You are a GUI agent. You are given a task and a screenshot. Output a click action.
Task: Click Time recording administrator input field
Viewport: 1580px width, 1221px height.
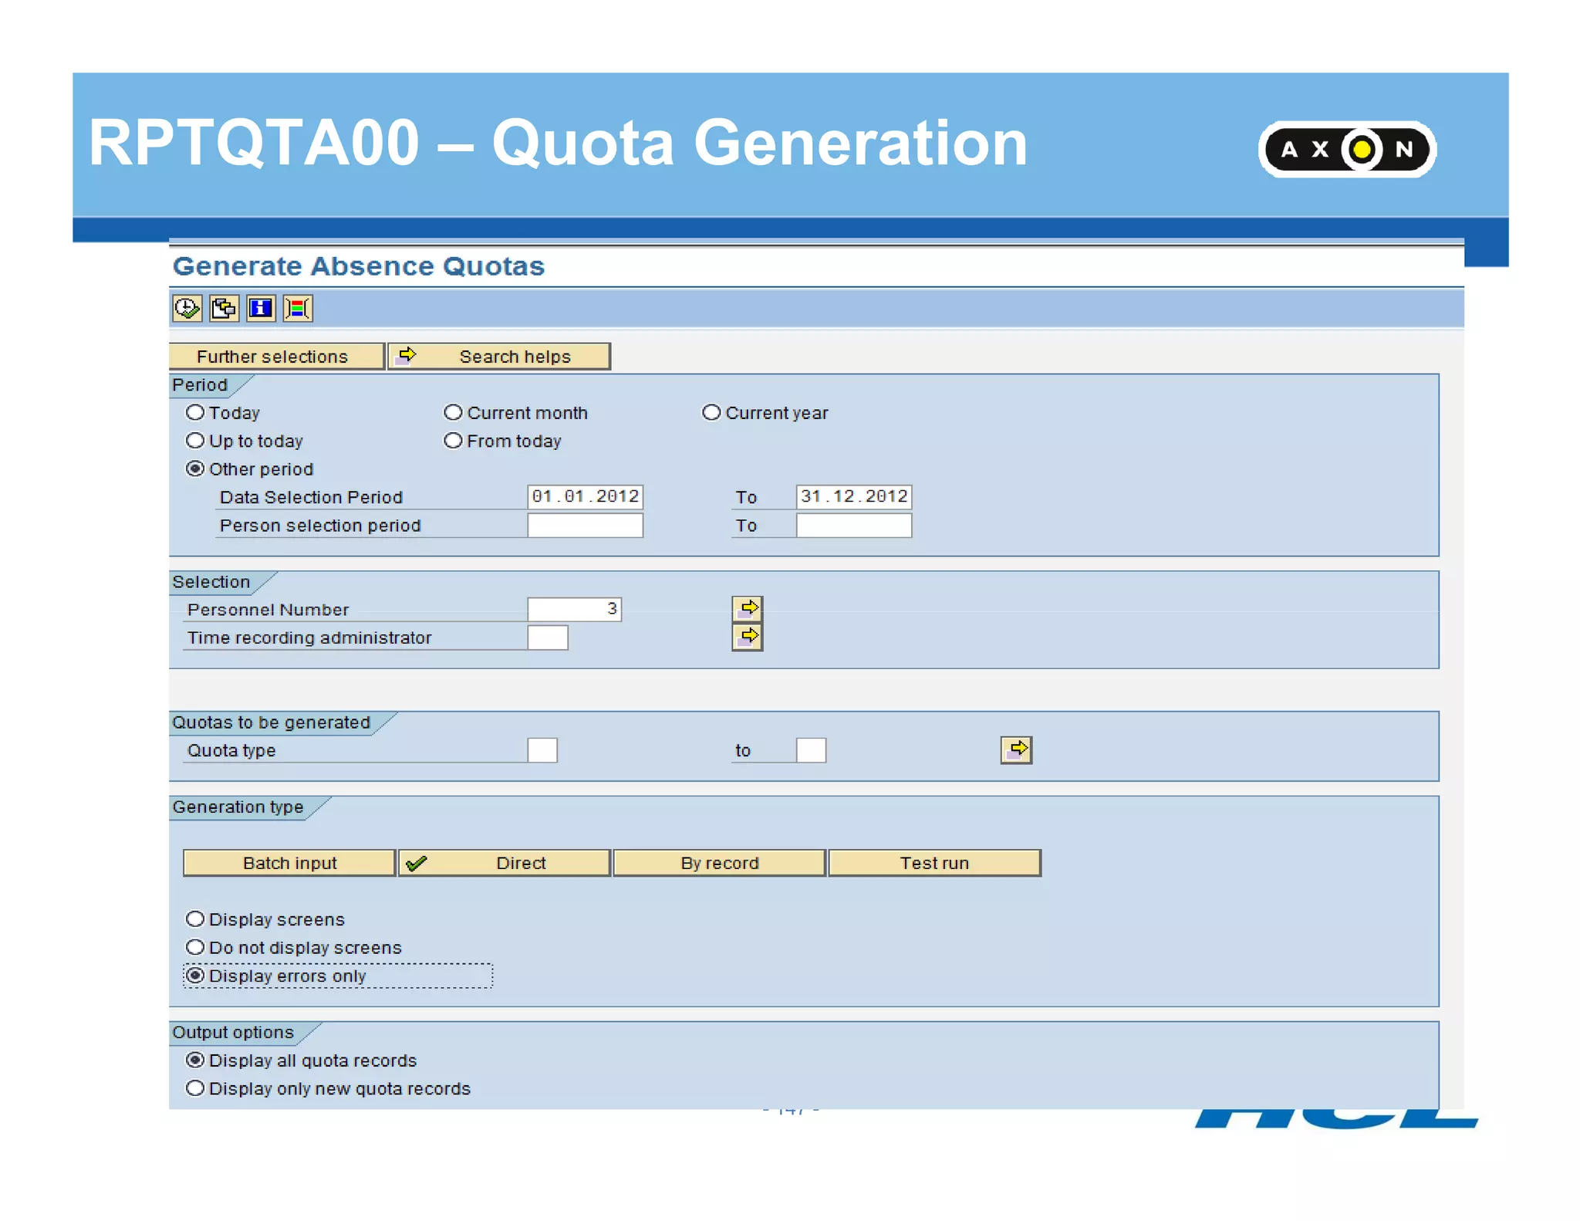coord(548,638)
